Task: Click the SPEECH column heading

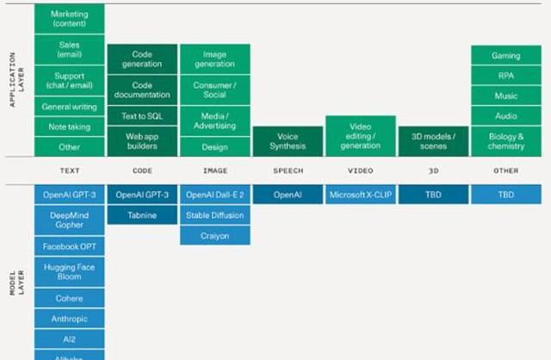Action: click(288, 171)
